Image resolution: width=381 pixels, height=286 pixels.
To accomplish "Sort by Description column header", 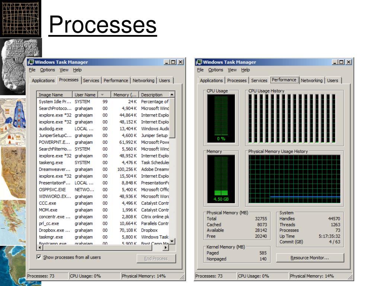I will tap(154, 95).
